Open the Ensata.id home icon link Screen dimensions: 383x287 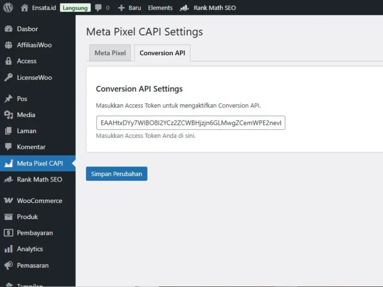[x=25, y=8]
